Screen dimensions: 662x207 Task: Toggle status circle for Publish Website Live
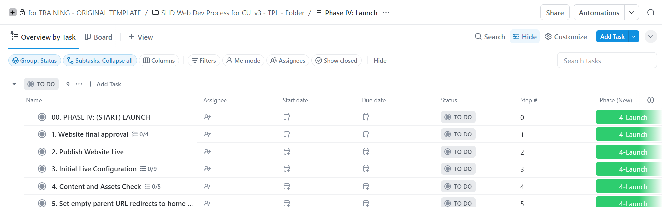(x=42, y=152)
